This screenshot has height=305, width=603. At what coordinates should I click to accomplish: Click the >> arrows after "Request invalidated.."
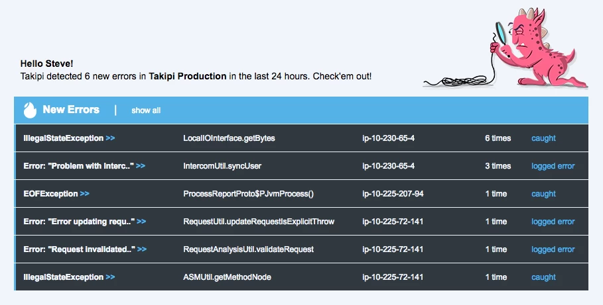pos(142,249)
